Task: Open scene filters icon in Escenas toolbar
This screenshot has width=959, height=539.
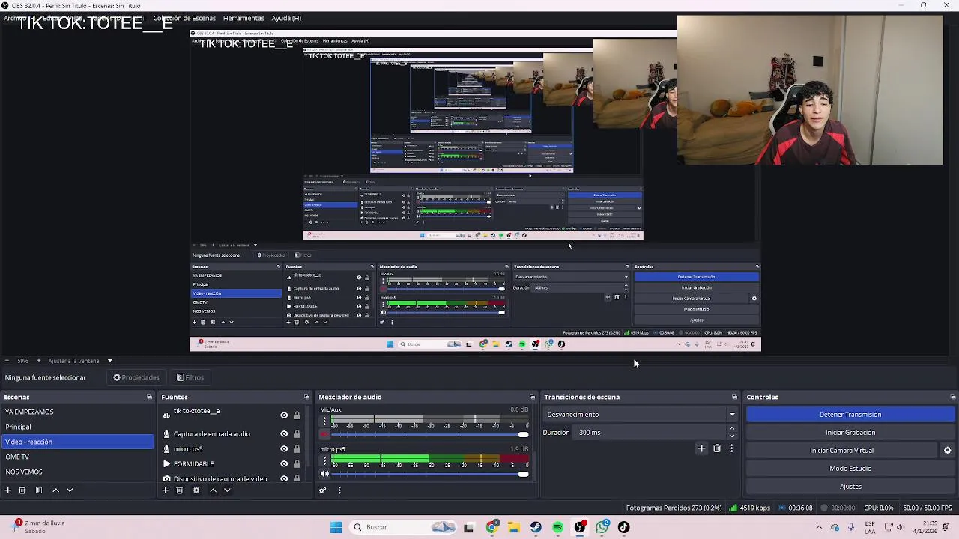Action: [39, 490]
